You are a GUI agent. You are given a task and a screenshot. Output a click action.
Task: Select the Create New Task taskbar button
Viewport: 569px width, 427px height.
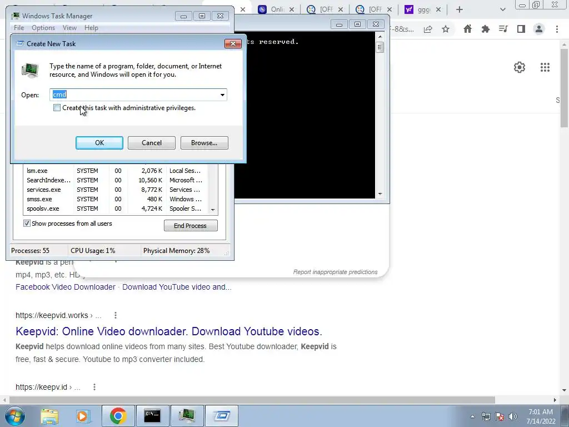point(221,416)
